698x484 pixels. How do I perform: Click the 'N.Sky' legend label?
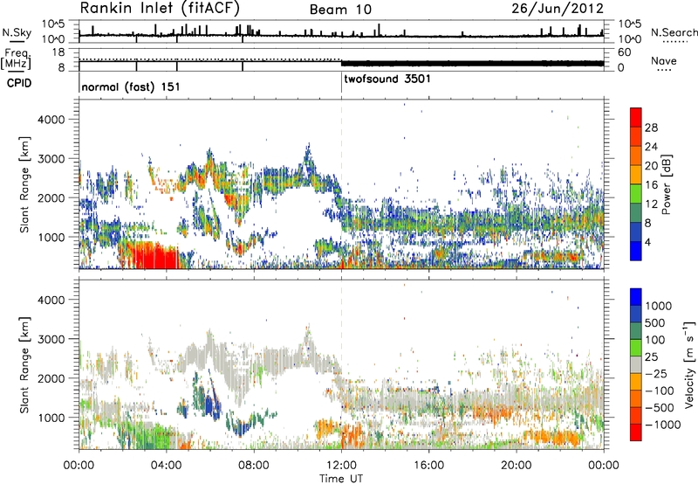click(17, 32)
